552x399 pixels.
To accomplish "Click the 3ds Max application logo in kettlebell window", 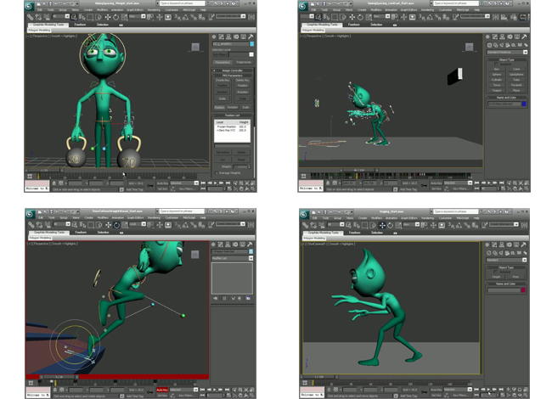I will click(30, 7).
